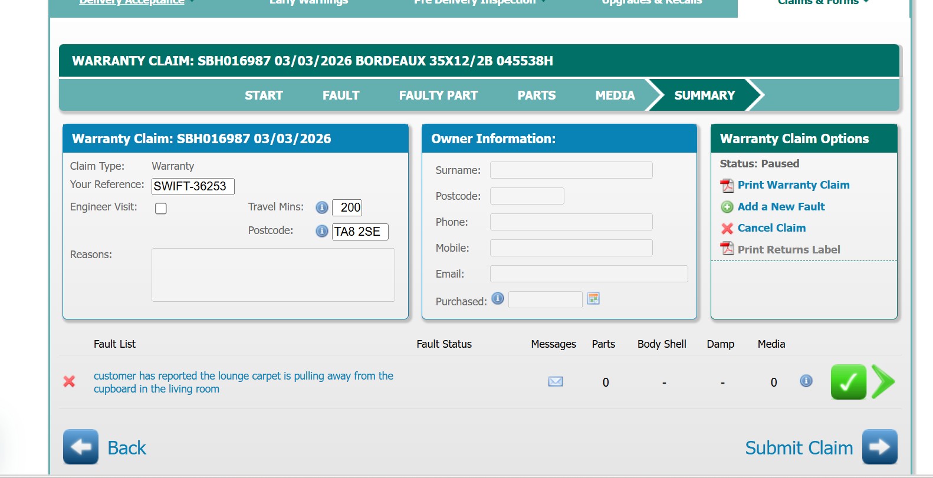Click Add a New Fault
Image resolution: width=933 pixels, height=478 pixels.
tap(781, 207)
